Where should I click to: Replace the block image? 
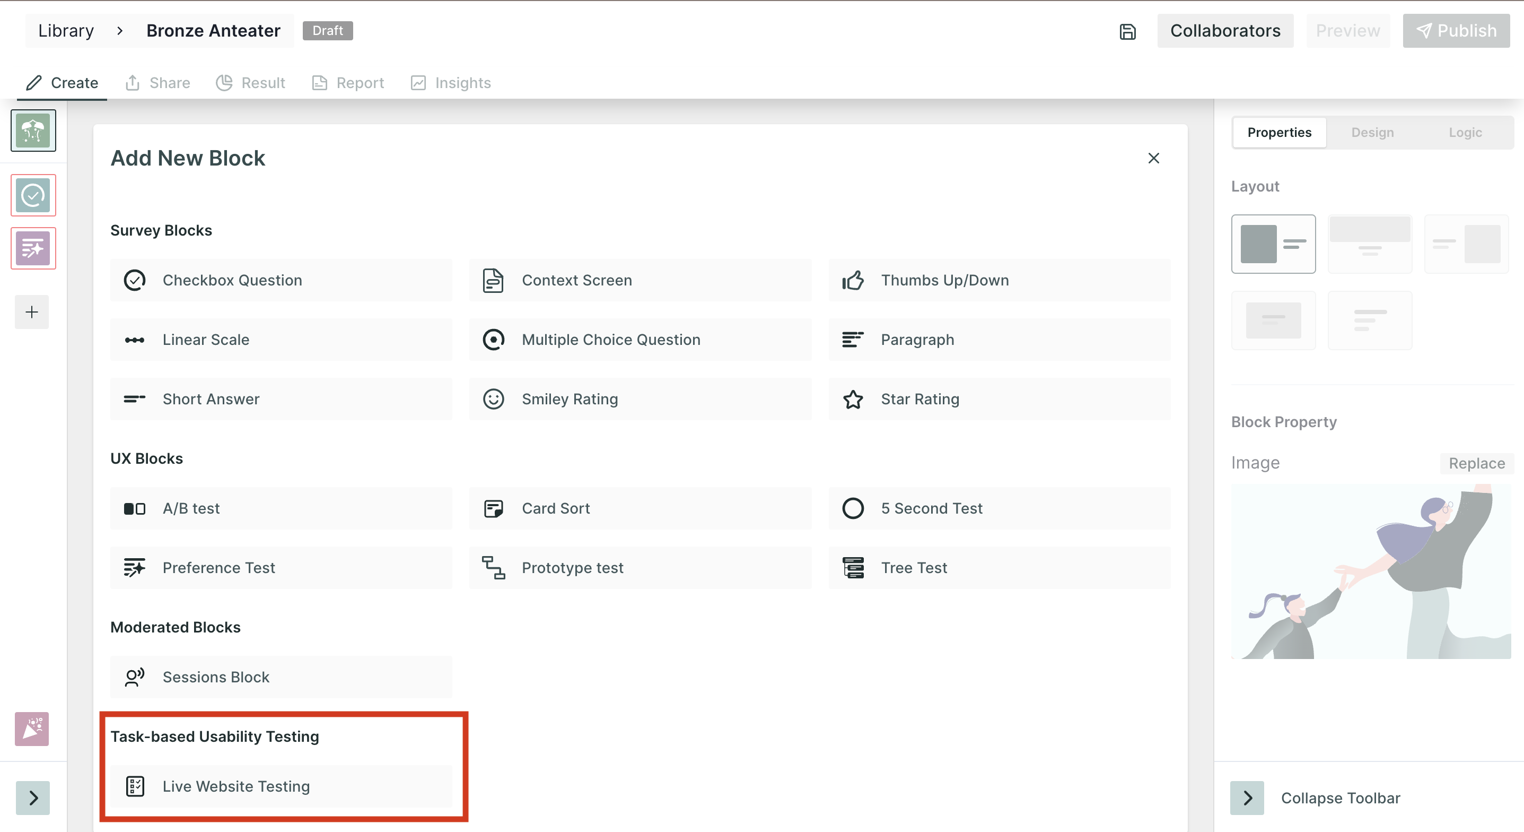1477,464
